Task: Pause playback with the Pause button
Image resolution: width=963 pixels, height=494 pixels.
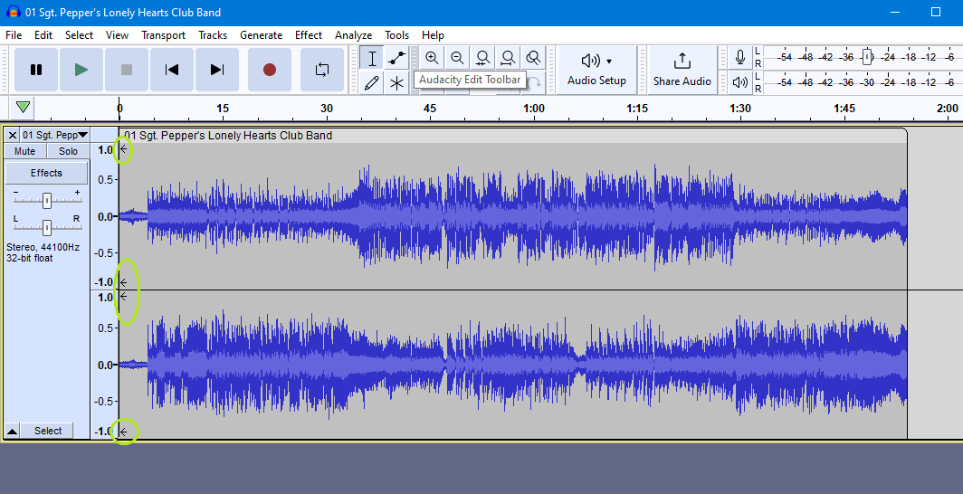Action: 36,70
